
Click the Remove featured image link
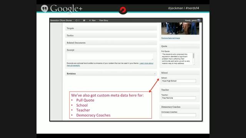point(171,38)
